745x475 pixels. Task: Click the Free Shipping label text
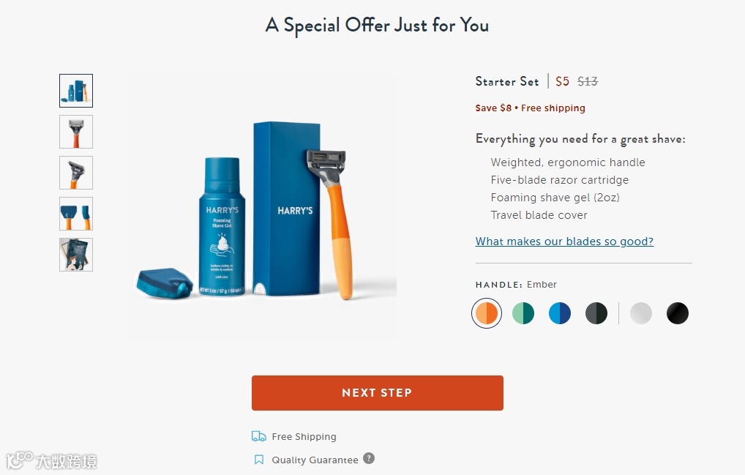pyautogui.click(x=304, y=436)
